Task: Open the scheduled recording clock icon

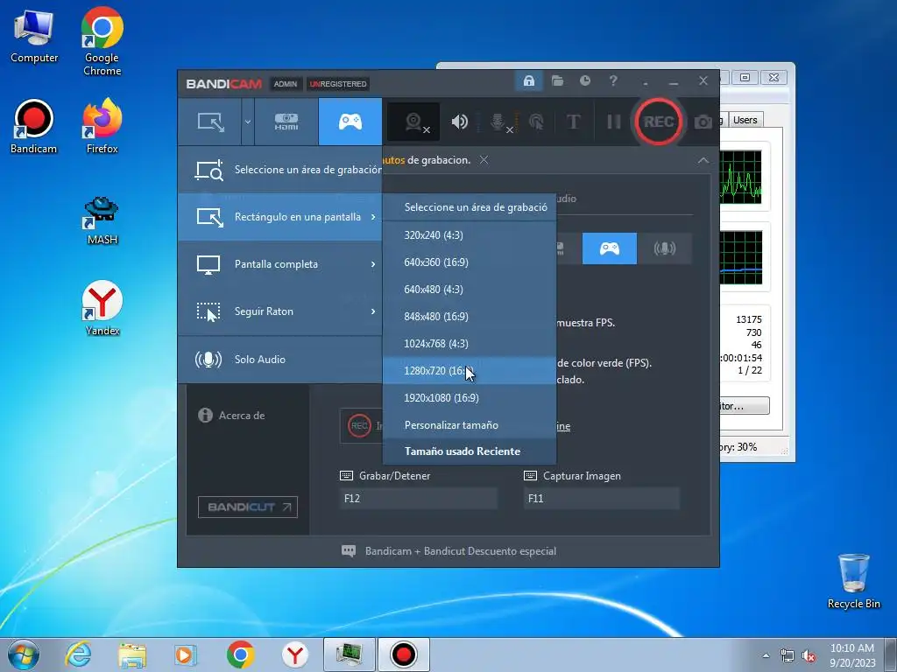Action: (x=584, y=80)
